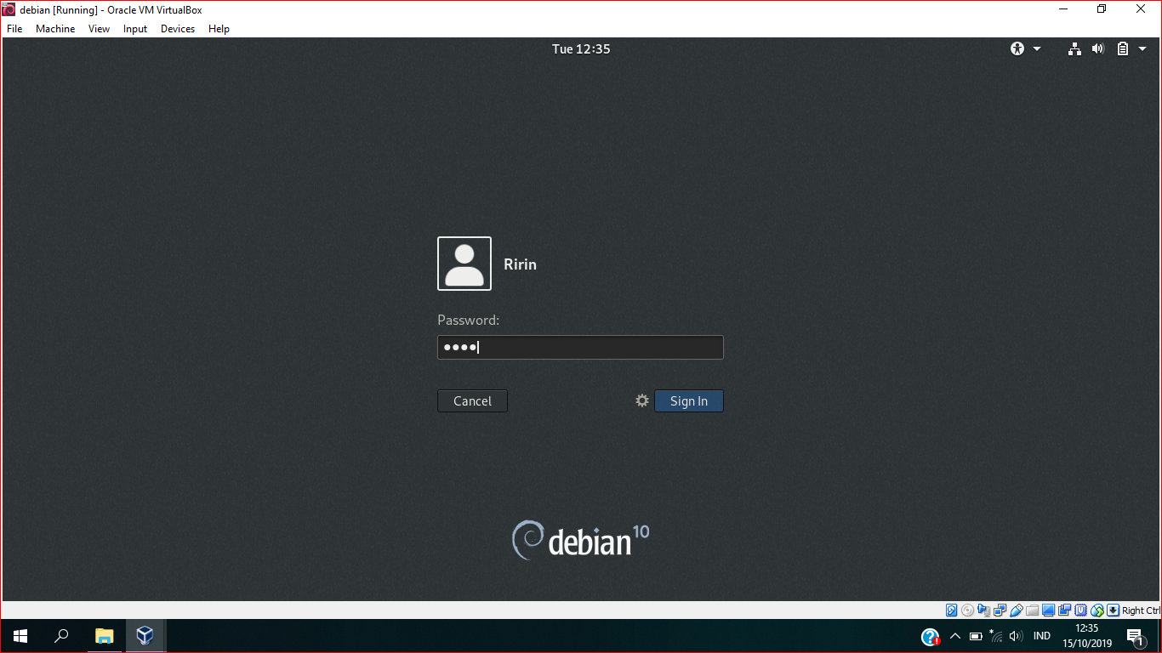Open File Explorer from the taskbar
The width and height of the screenshot is (1162, 653).
(104, 636)
